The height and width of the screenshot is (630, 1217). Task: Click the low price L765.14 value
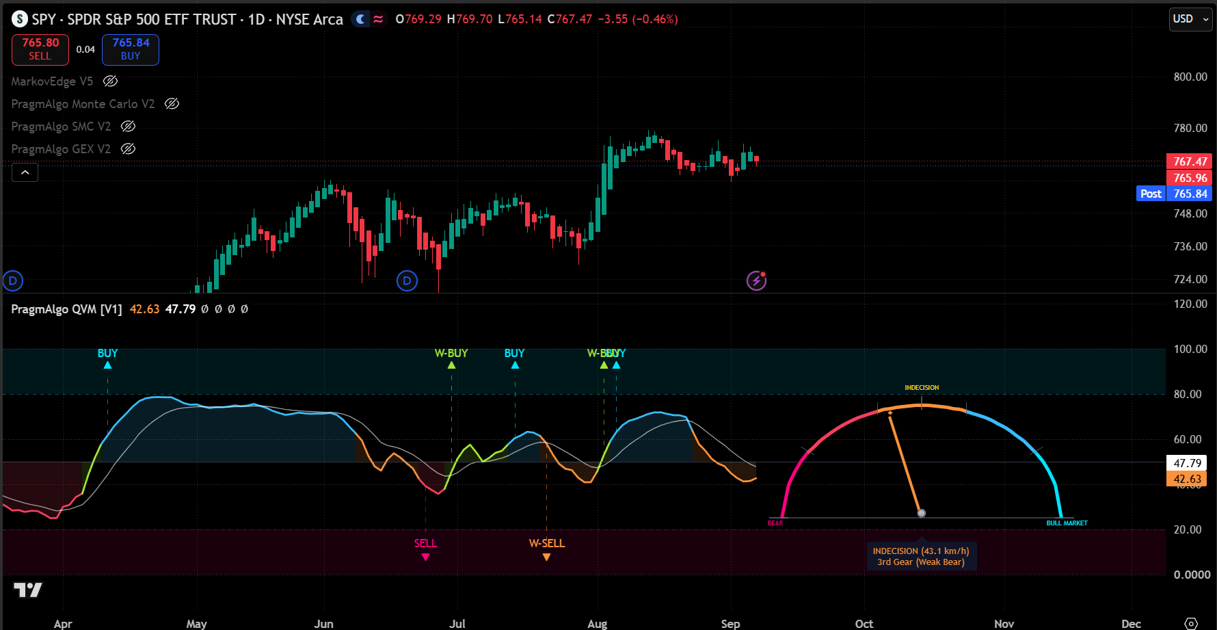click(520, 19)
